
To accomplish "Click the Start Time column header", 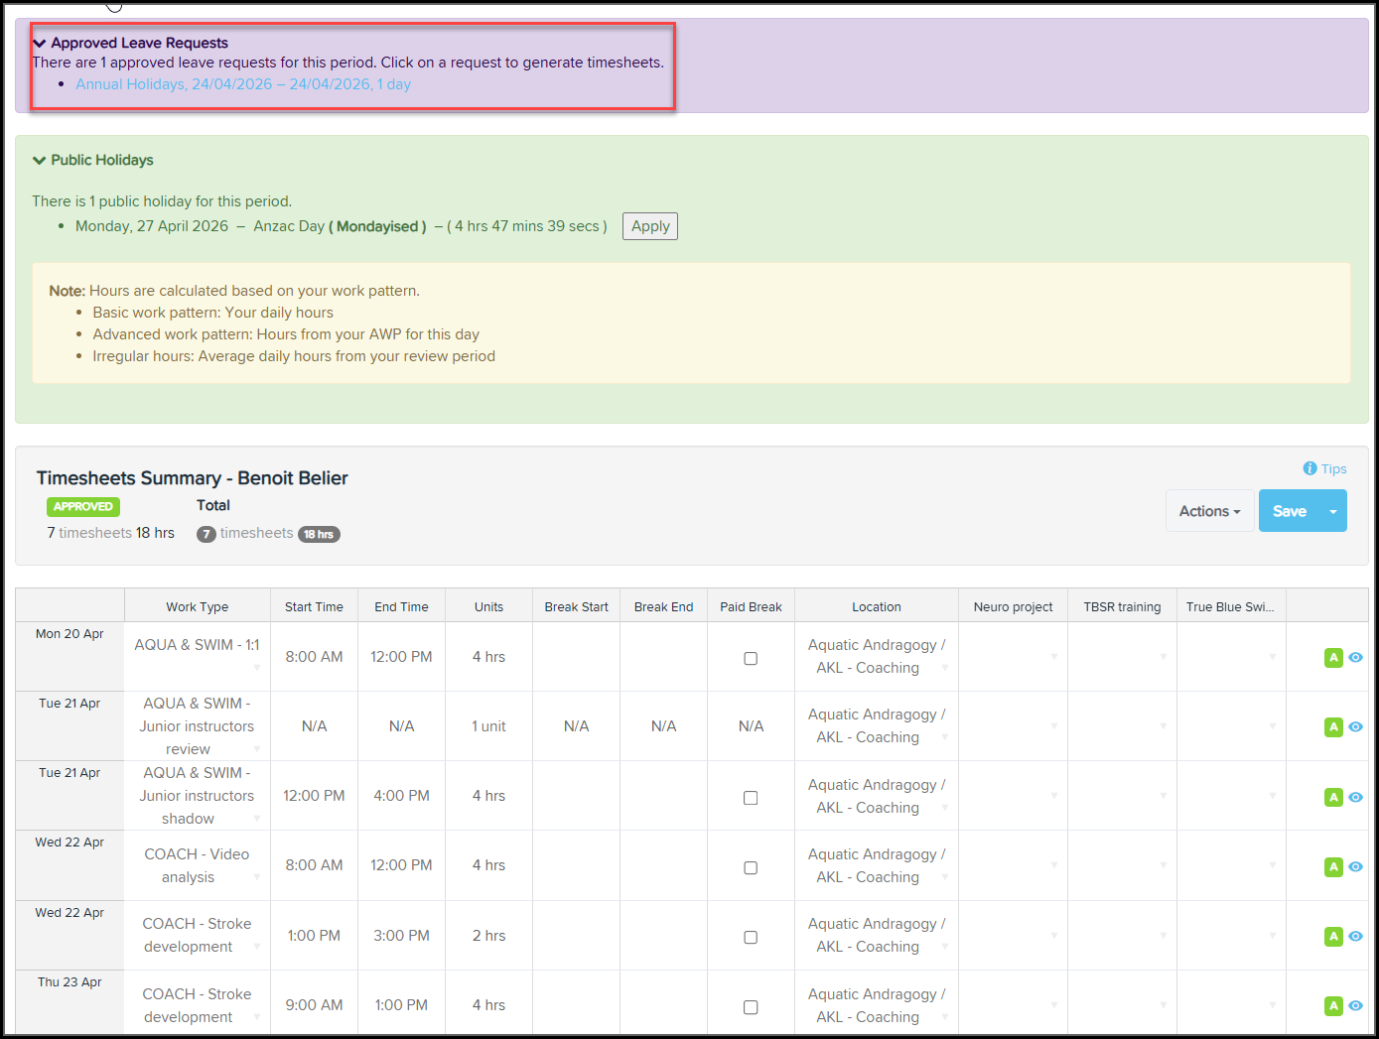I will (314, 606).
